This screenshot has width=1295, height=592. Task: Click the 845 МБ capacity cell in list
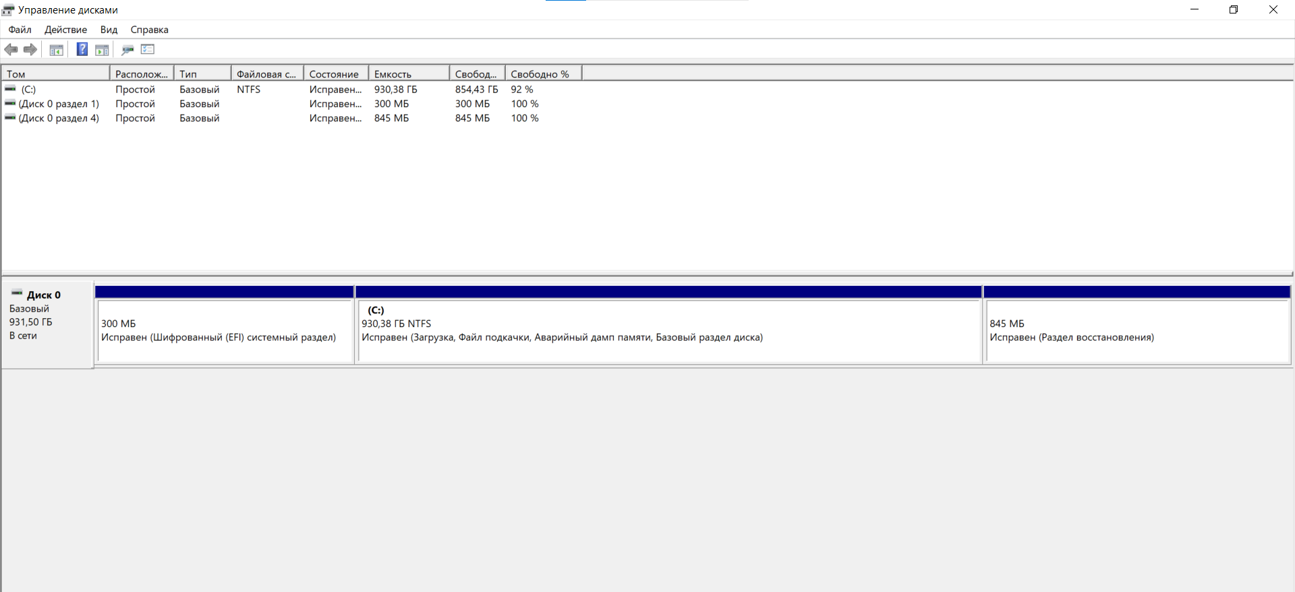tap(391, 118)
